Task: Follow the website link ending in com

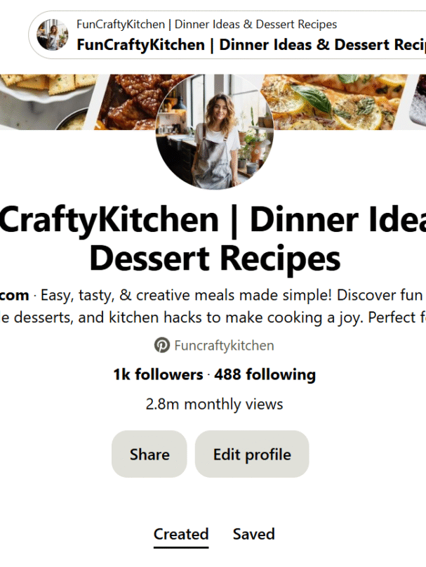Action: (14, 294)
